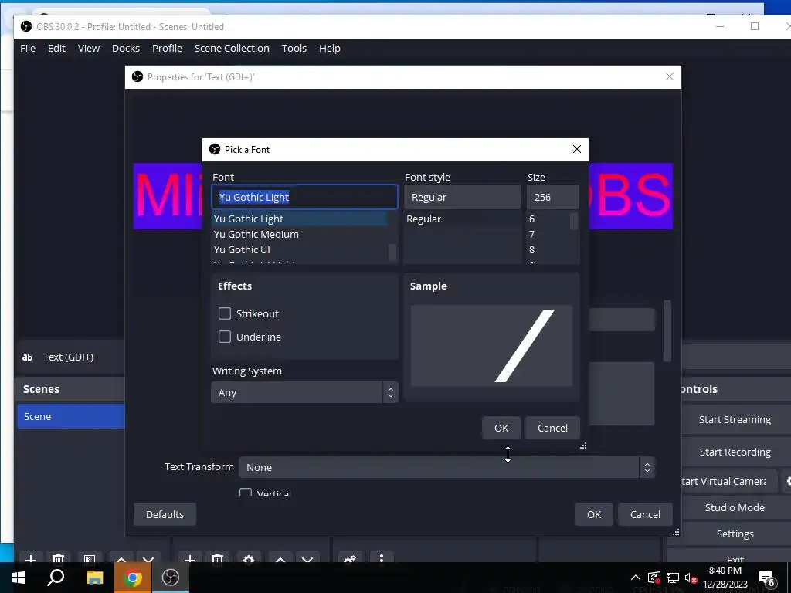Open the Tools menu
Viewport: 791px width, 593px height.
294,49
